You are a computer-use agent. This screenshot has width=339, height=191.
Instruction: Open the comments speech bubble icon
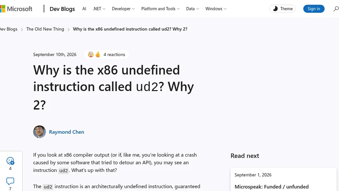pyautogui.click(x=10, y=181)
